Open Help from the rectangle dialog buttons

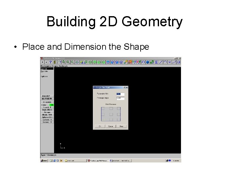121,126
